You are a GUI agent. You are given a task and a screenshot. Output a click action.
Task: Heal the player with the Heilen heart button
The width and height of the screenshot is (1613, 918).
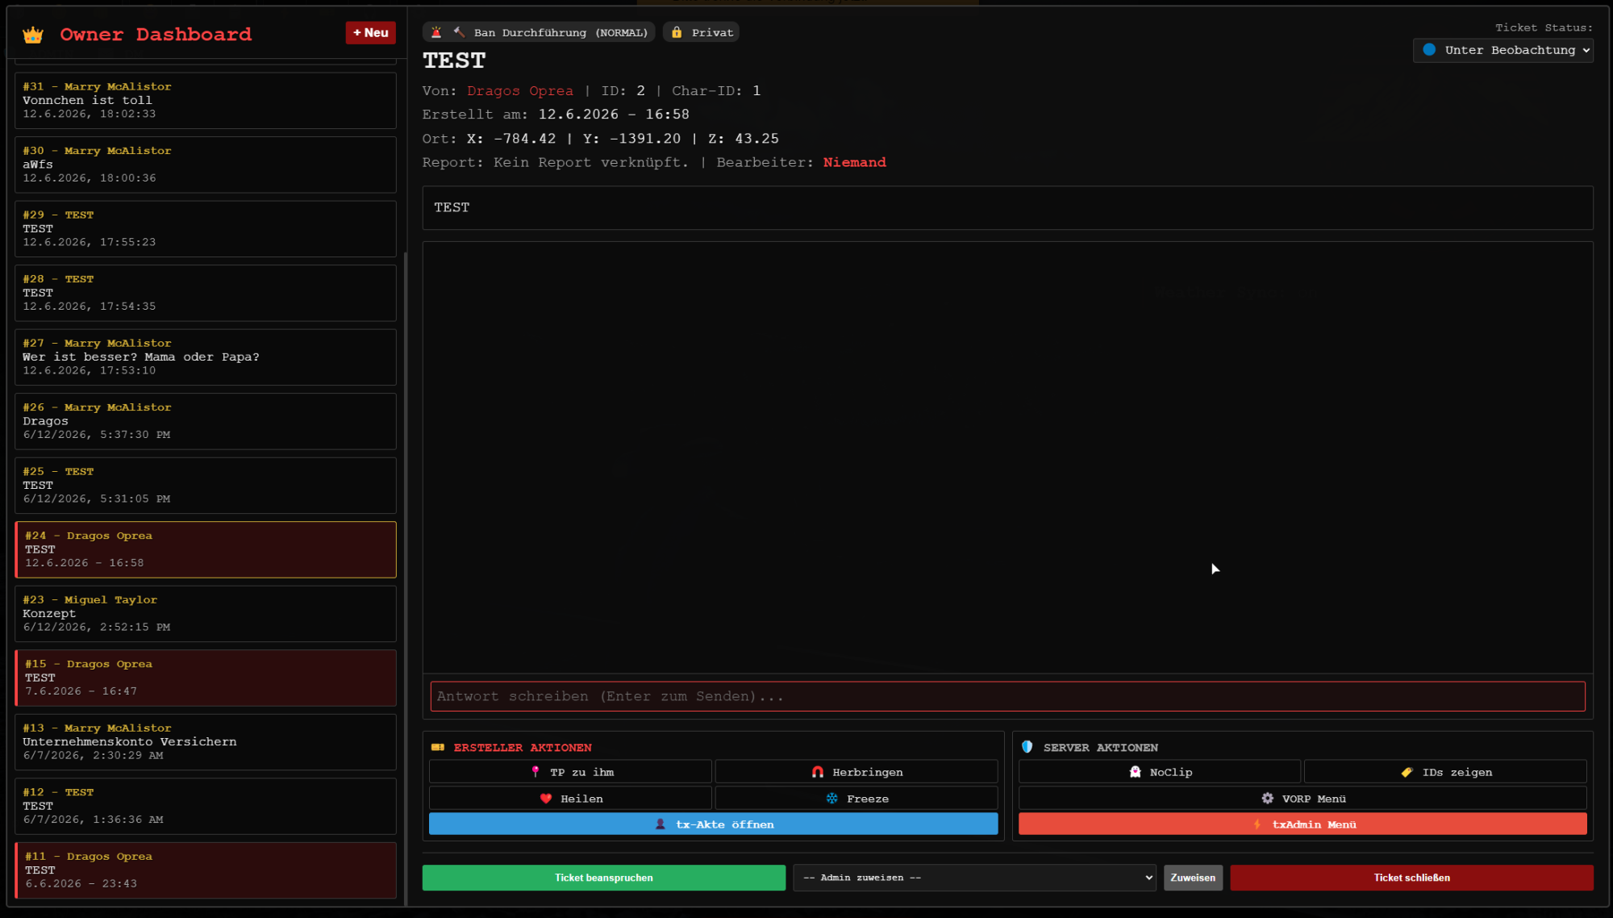point(570,799)
